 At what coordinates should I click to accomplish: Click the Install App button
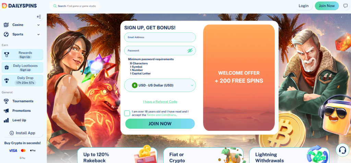[22, 133]
